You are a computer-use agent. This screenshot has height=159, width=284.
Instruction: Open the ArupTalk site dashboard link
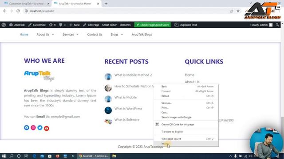pyautogui.click(x=17, y=25)
